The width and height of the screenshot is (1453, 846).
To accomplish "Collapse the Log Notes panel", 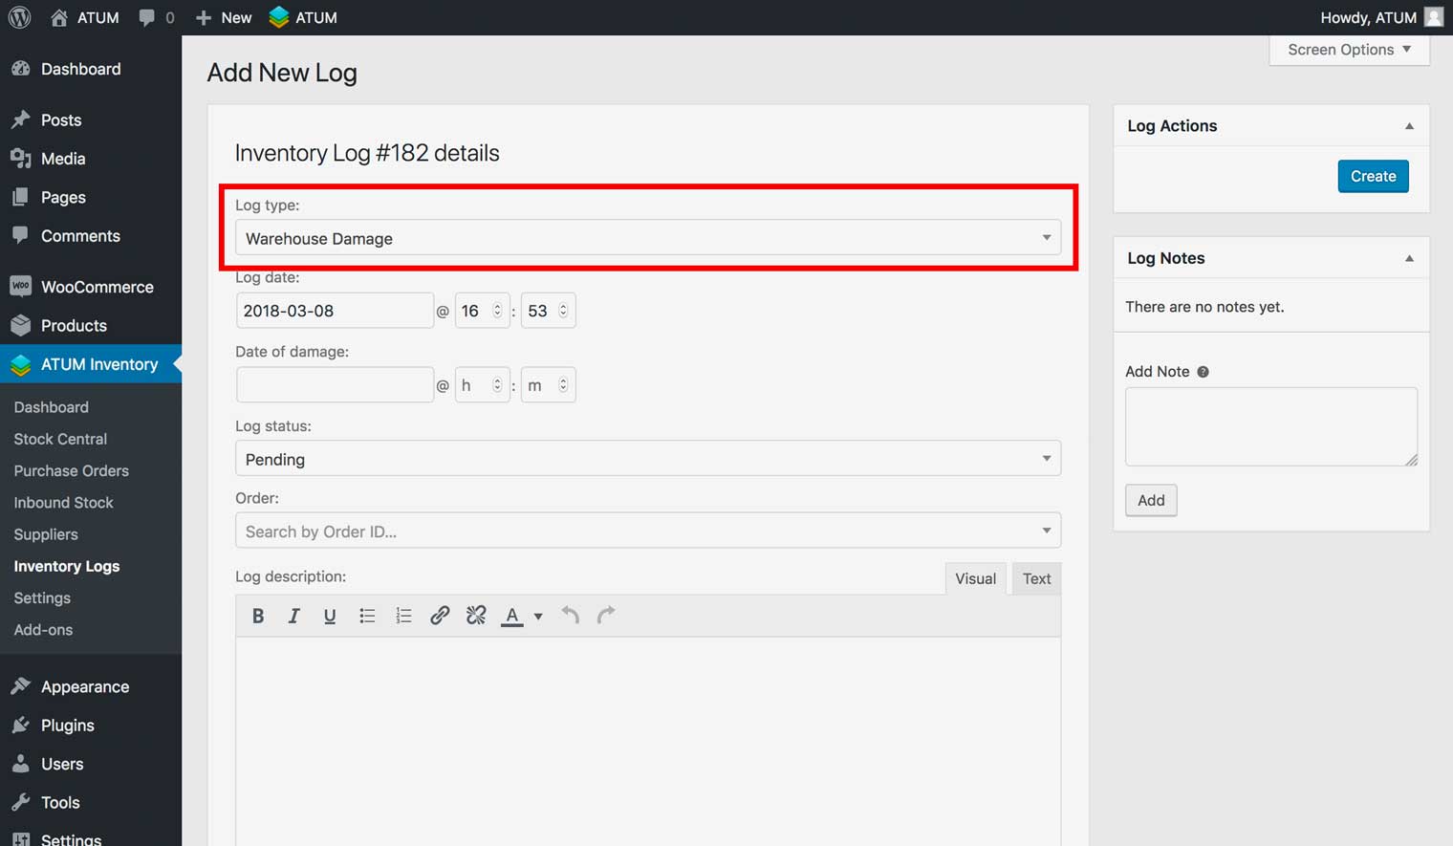I will [1409, 258].
